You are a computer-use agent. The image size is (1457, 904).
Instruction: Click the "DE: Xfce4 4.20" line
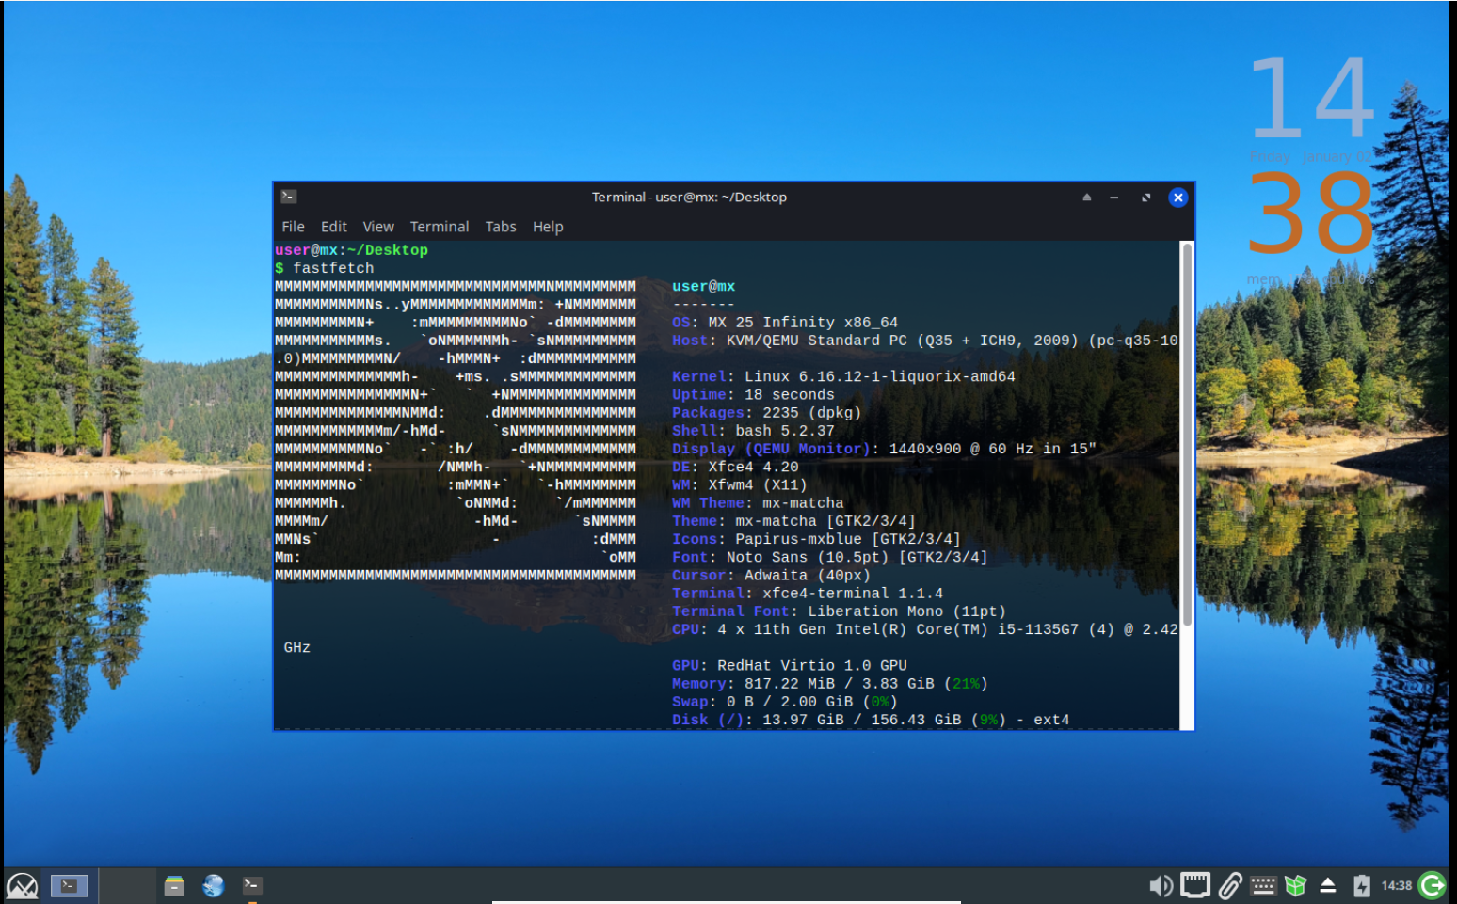[735, 467]
